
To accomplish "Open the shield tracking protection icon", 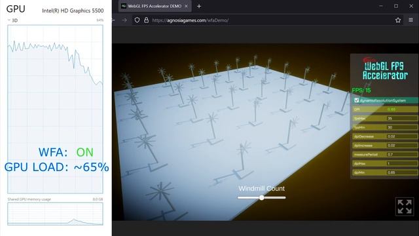I will click(137, 20).
